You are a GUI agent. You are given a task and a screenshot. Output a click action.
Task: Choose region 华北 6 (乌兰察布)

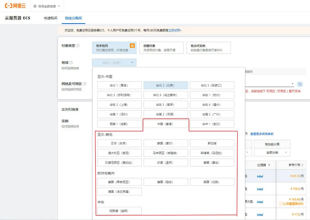point(166,95)
